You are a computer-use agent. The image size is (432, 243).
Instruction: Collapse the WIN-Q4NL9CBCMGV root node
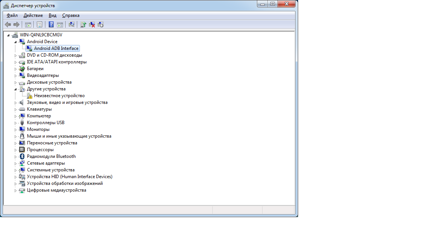(8, 35)
